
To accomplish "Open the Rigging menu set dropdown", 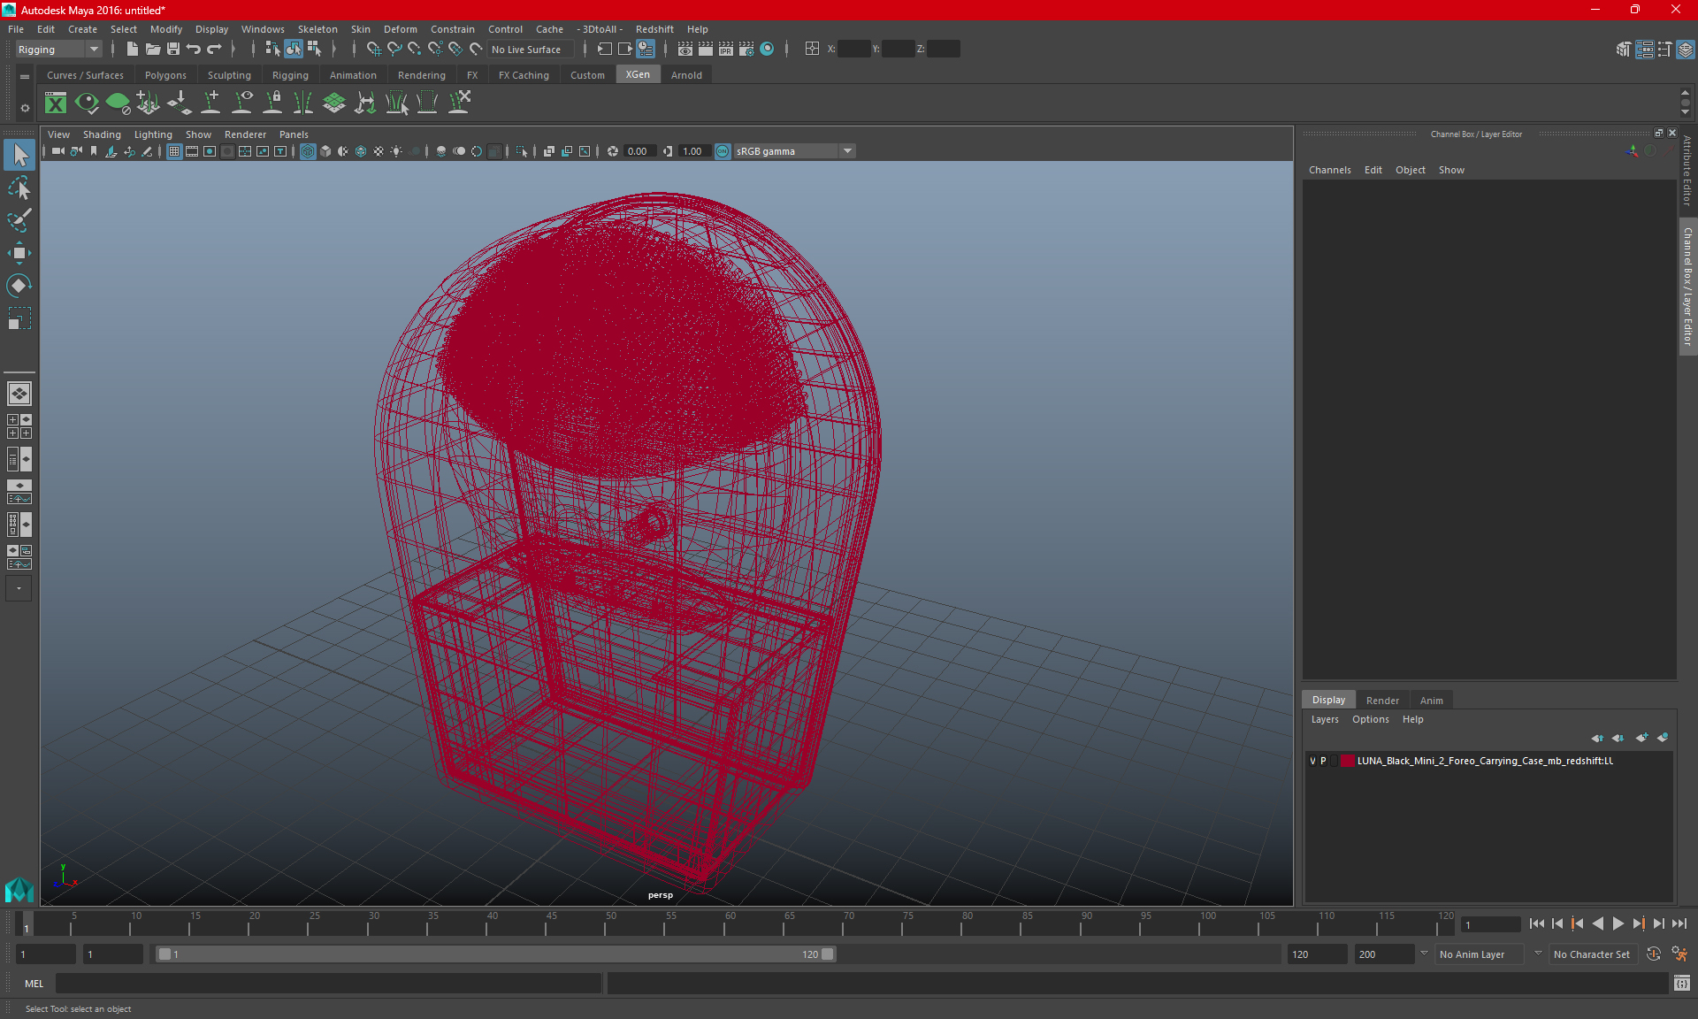I will pyautogui.click(x=58, y=50).
